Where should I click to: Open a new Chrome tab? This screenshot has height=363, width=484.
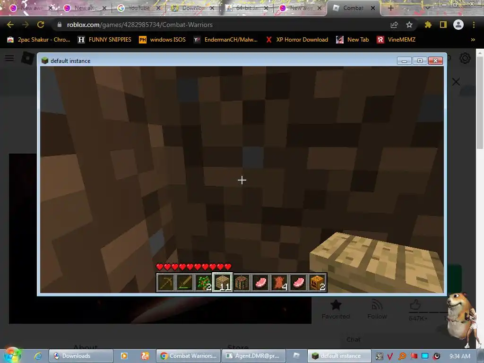click(390, 8)
